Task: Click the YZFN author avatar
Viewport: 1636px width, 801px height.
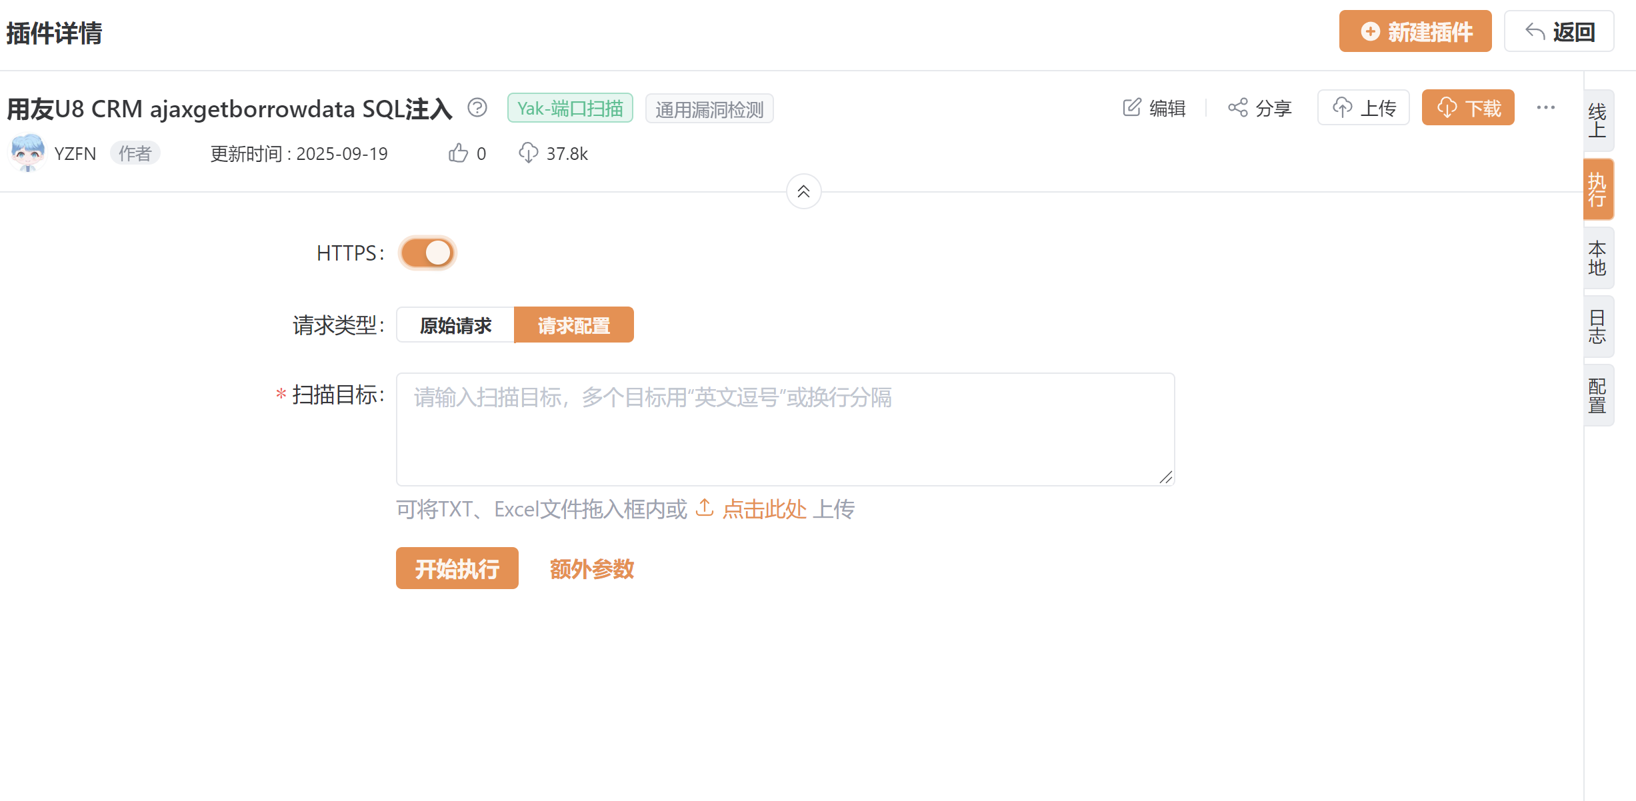Action: (27, 153)
